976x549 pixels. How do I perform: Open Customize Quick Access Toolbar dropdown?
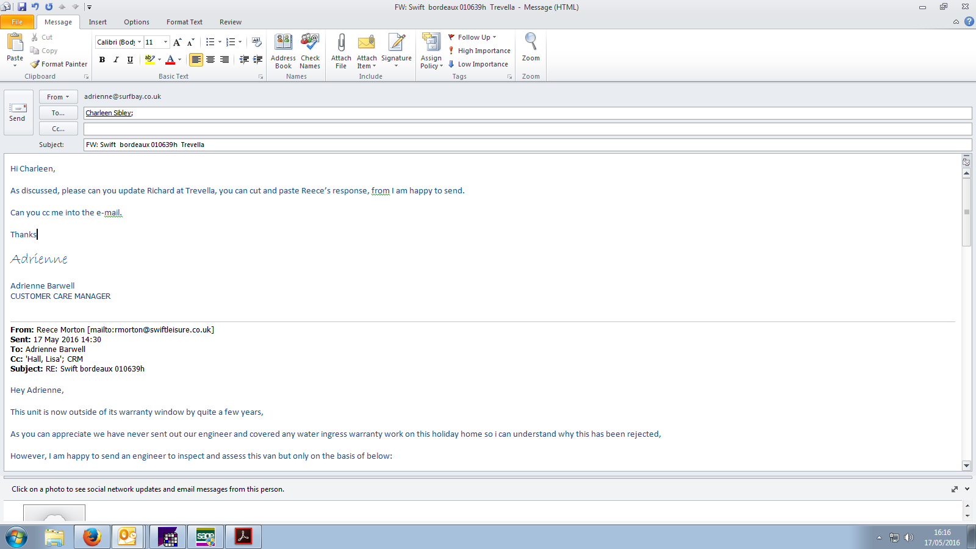click(89, 7)
